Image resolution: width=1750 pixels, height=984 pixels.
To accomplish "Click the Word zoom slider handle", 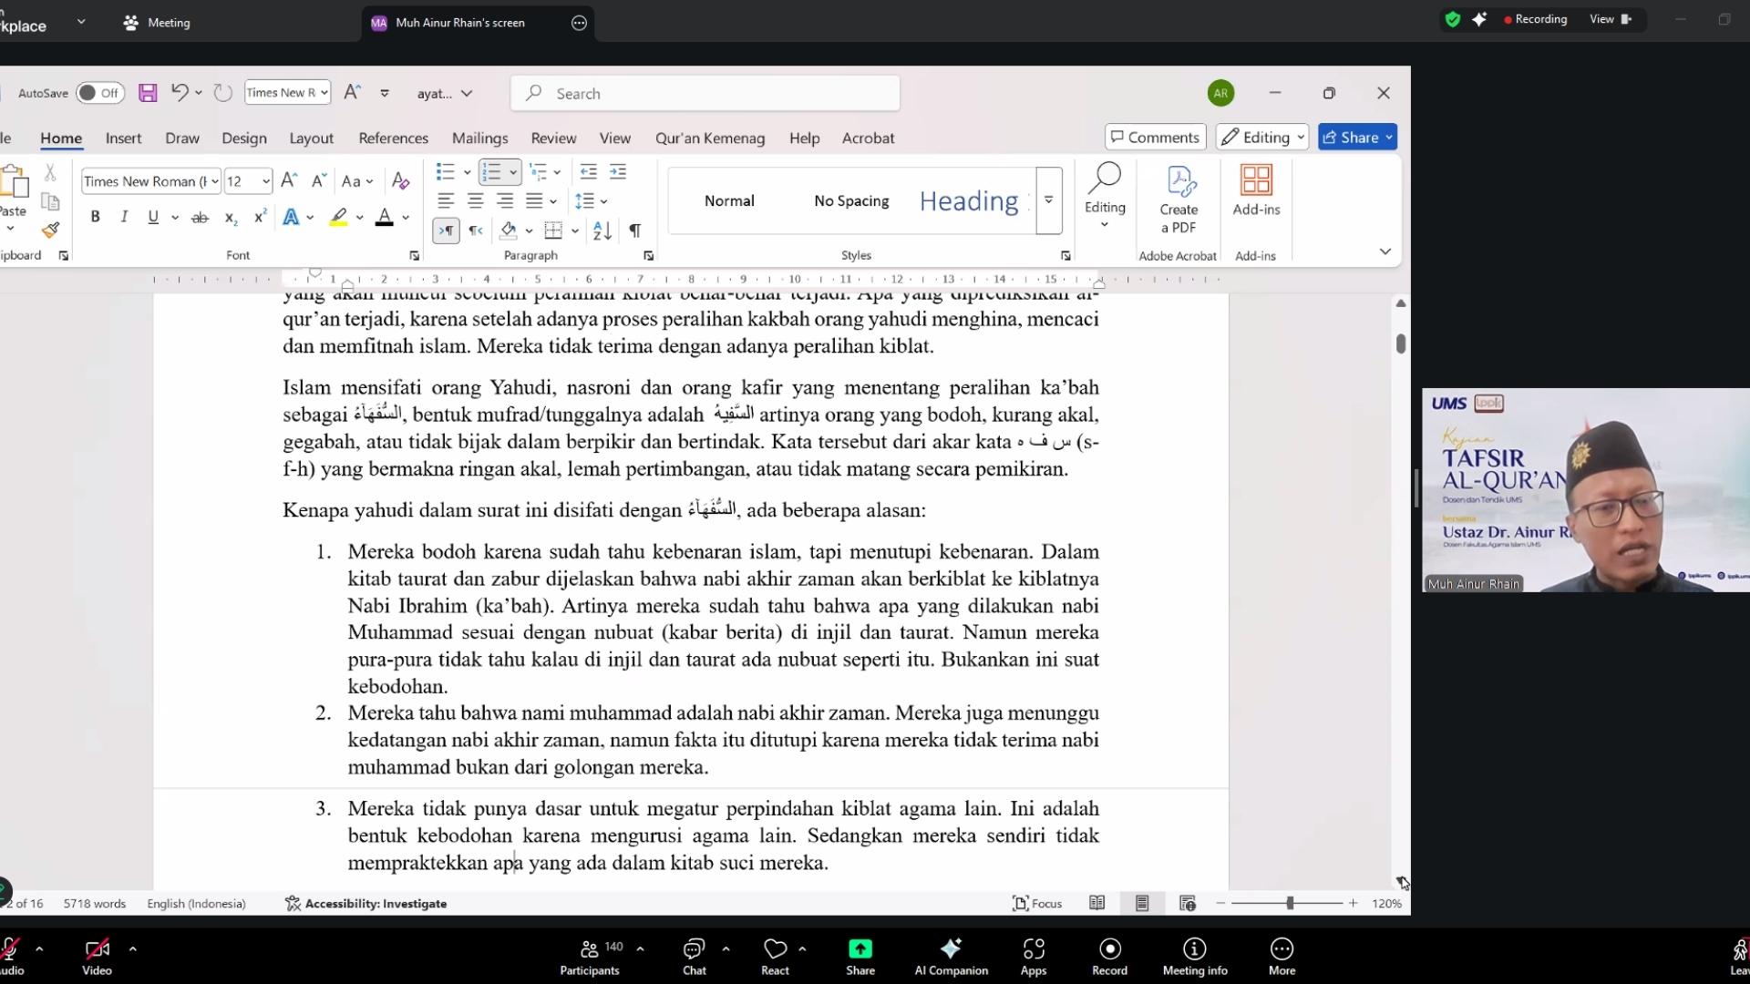I will [1290, 903].
